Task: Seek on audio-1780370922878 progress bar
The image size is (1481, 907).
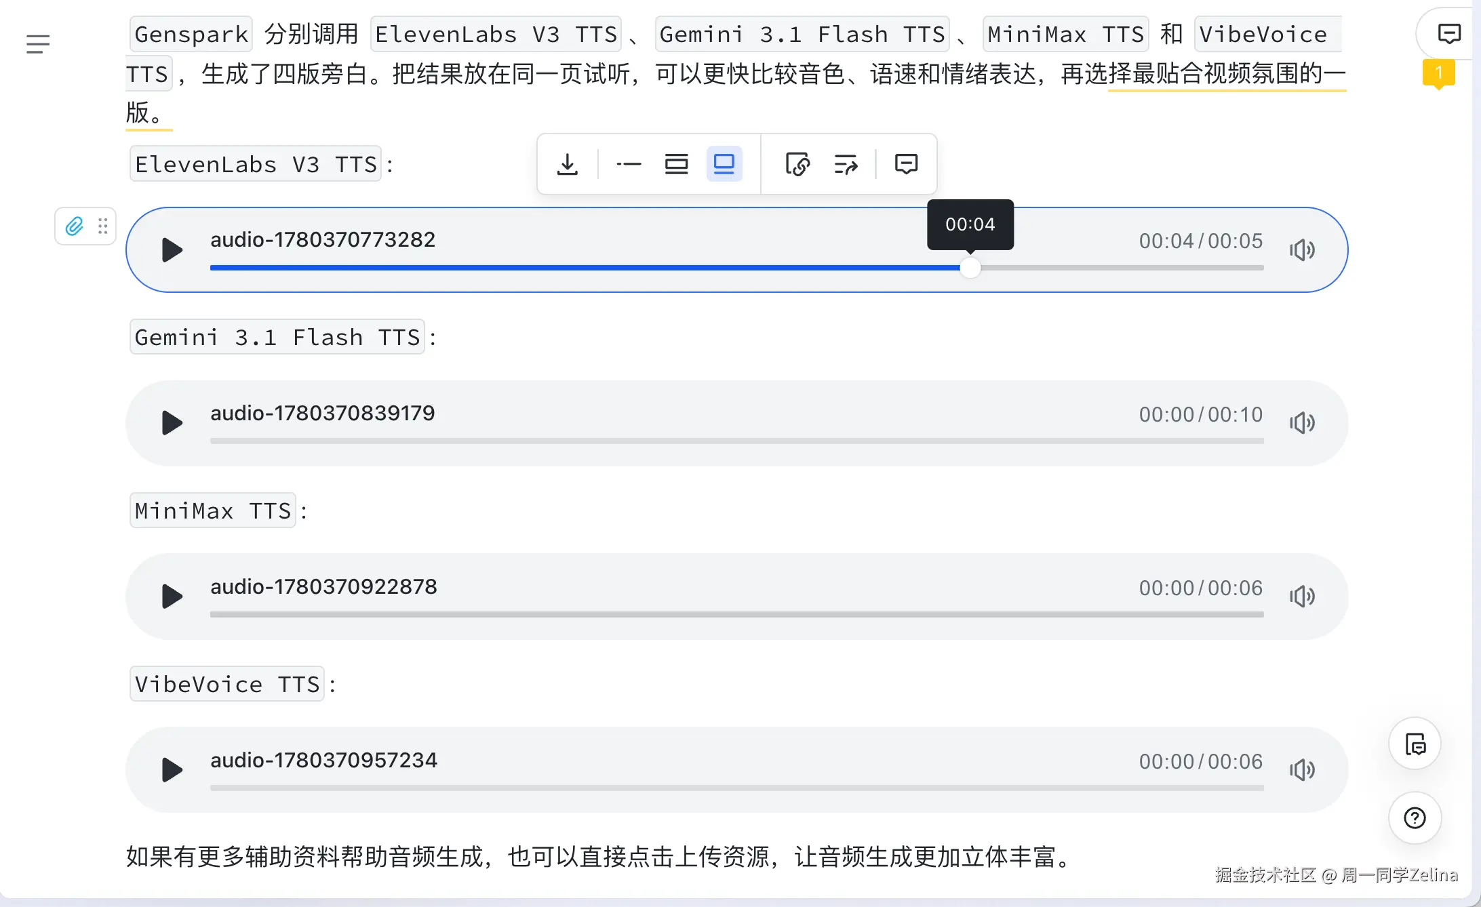Action: click(736, 615)
